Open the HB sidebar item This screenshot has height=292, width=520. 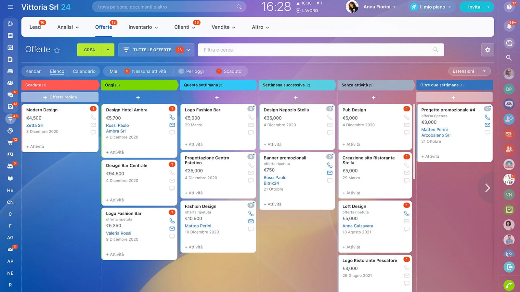[x=10, y=190]
